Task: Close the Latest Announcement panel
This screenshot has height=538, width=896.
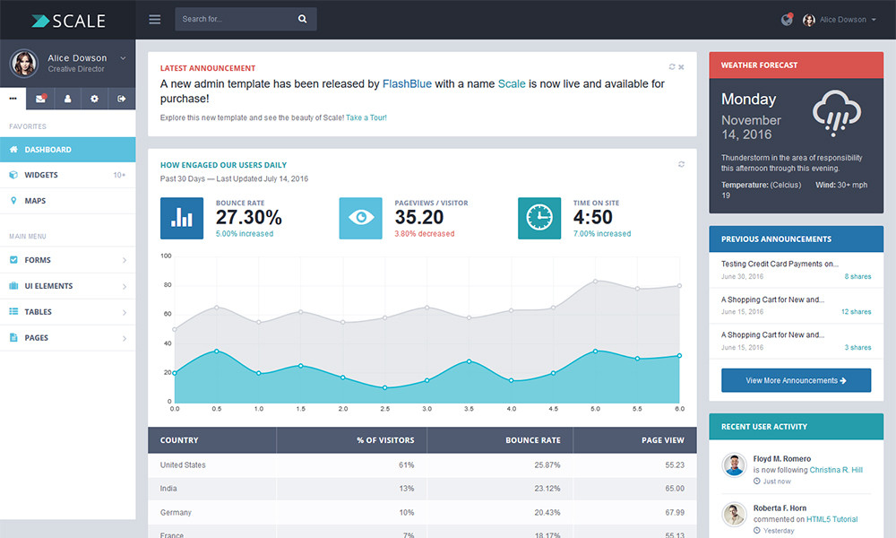Action: coord(681,67)
